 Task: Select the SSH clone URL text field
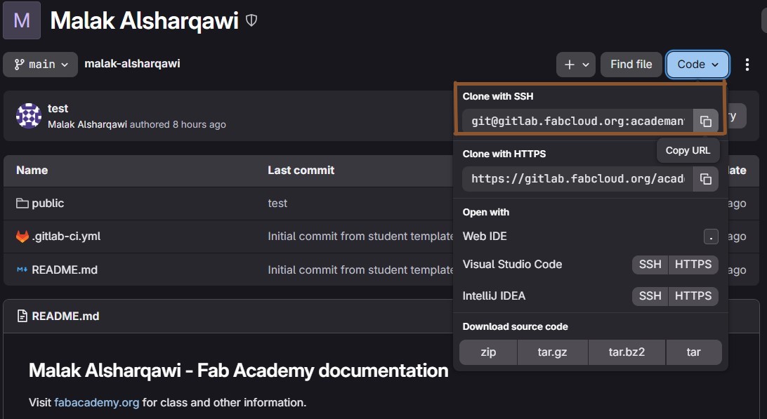pos(576,120)
